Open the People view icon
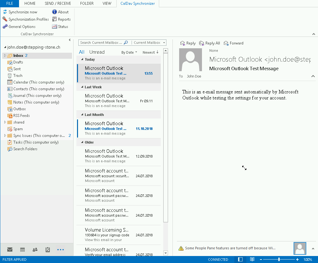Screen dimensions: 318x263 pyautogui.click(x=35, y=250)
